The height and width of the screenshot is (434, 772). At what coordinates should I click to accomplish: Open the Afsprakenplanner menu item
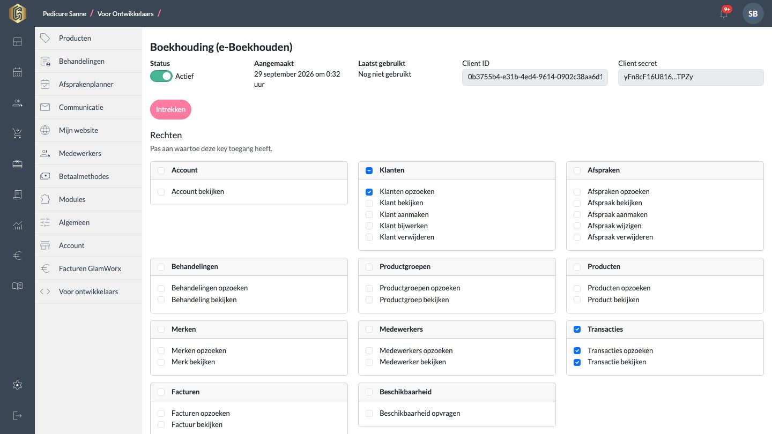coord(88,84)
